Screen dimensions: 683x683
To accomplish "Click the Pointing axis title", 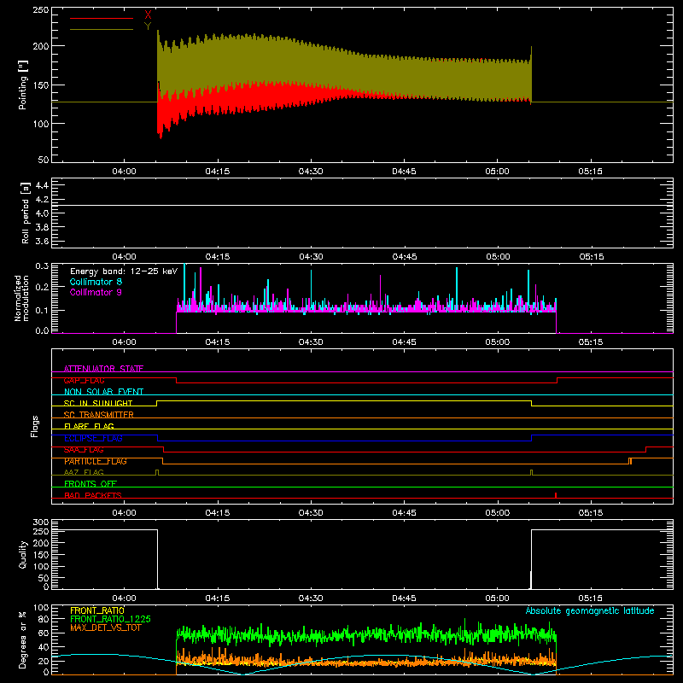I will point(23,85).
